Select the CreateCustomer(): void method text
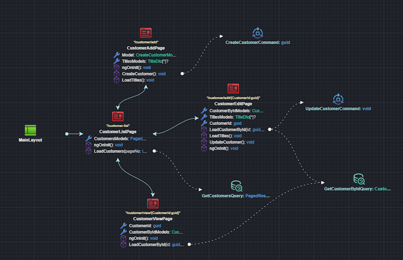 (144, 74)
